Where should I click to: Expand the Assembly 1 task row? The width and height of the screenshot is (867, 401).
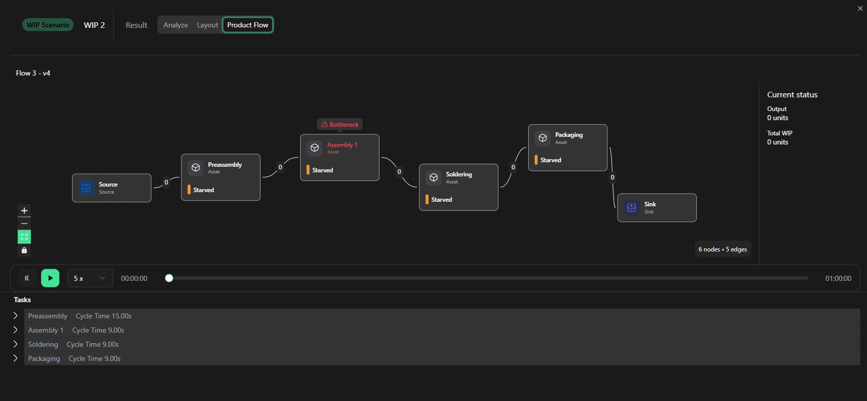point(15,330)
